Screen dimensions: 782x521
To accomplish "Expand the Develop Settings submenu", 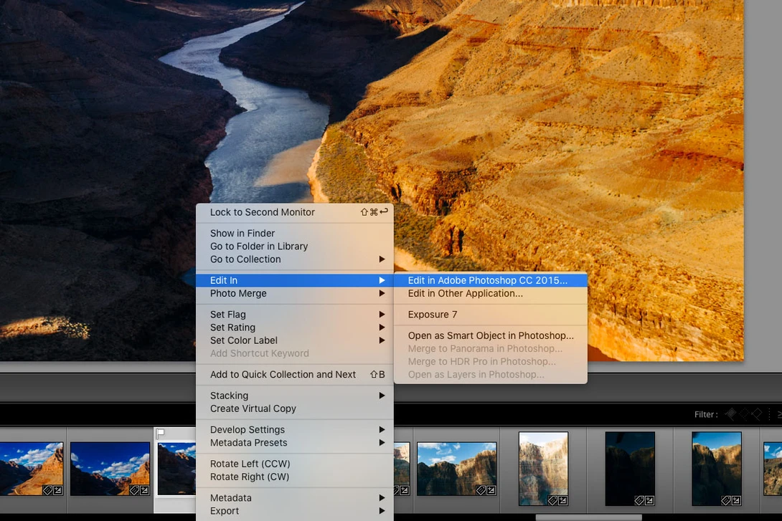I will point(295,429).
